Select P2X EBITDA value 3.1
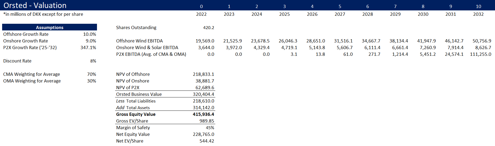Screen dimensions: 495x146 294,54
